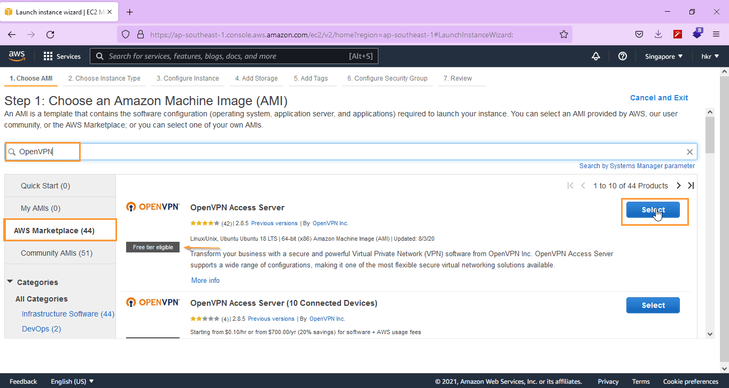This screenshot has height=388, width=729.
Task: Click the browser forward arrow
Action: coord(31,34)
